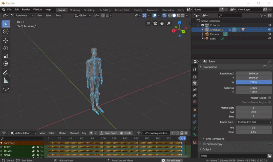Click the Push Down button in the Action Editor
273x162 pixels.
click(109, 133)
